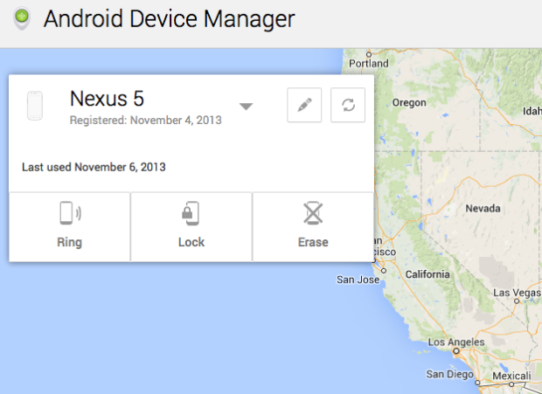Select the Nexus 5 device name
Screen dimensions: 542x394
(x=107, y=99)
